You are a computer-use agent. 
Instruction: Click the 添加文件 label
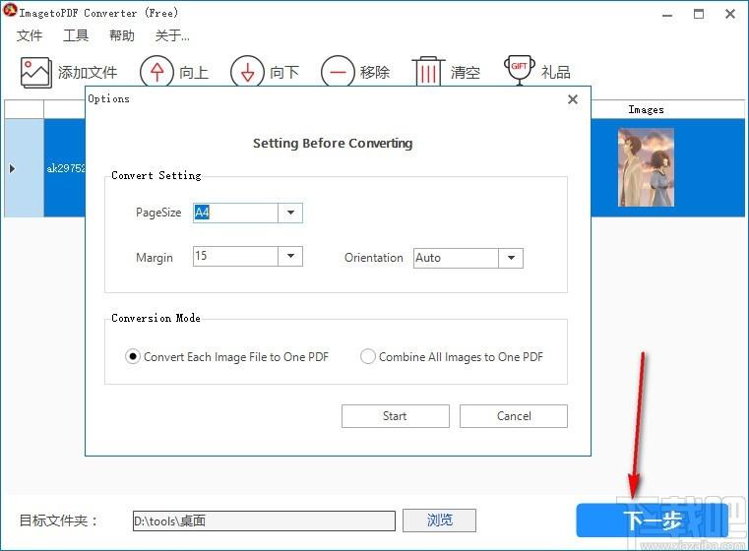tap(88, 72)
